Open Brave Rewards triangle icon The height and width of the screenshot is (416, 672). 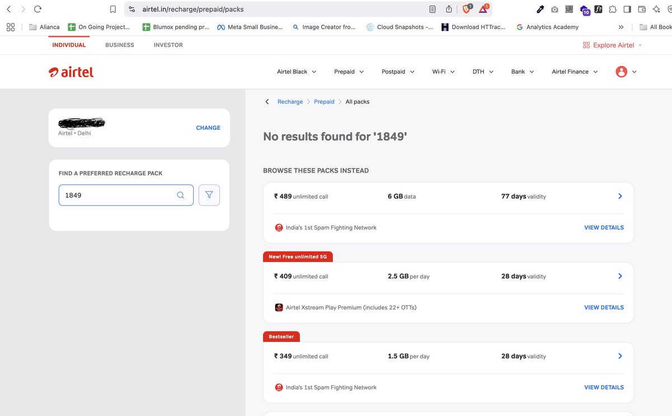click(x=483, y=9)
